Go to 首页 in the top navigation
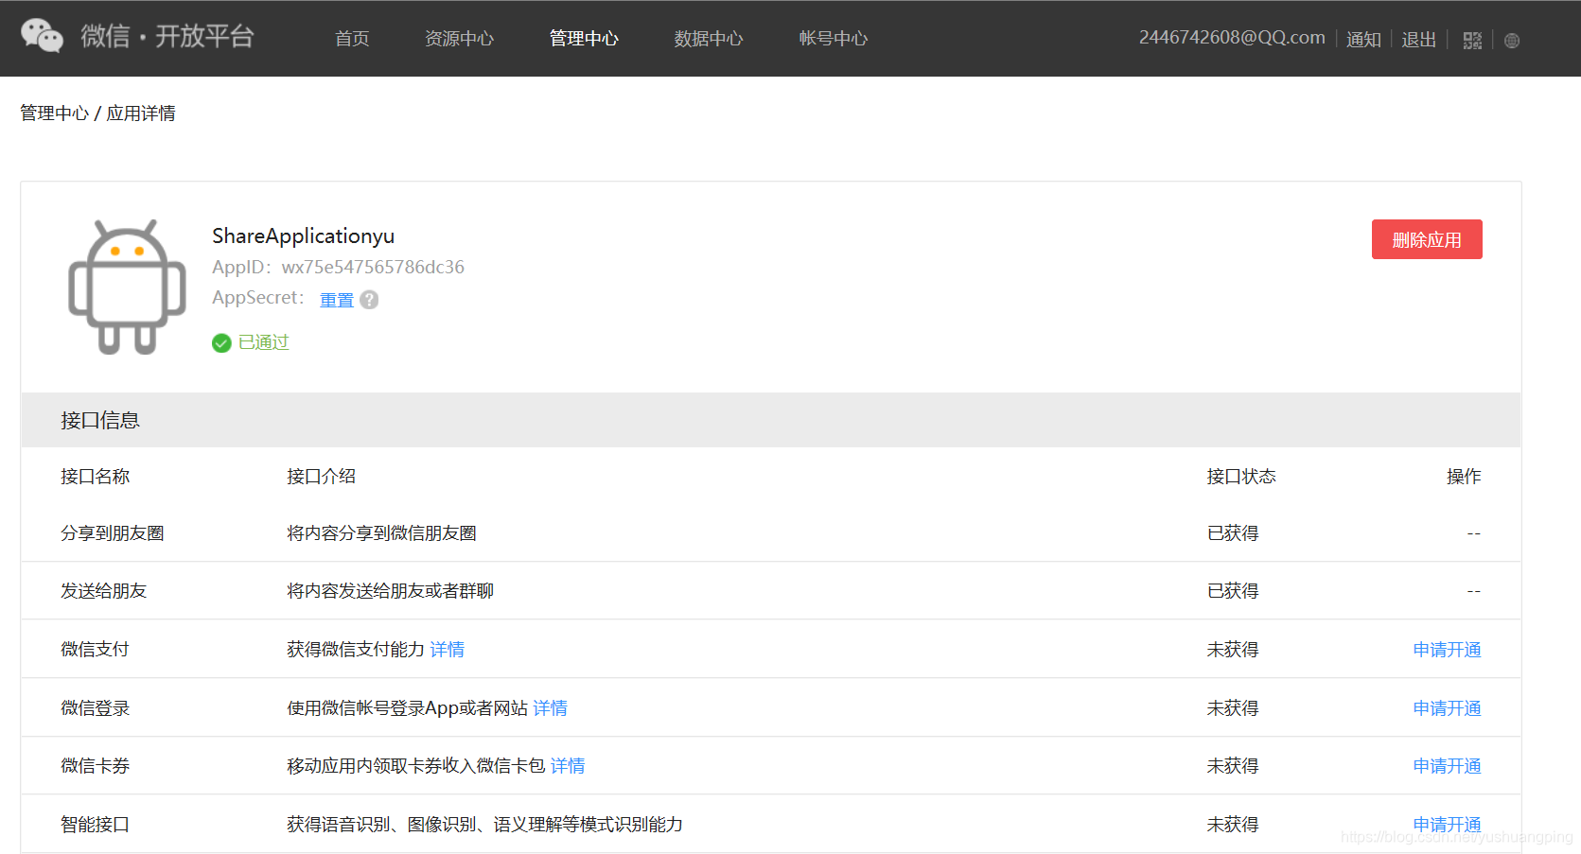 pyautogui.click(x=352, y=39)
